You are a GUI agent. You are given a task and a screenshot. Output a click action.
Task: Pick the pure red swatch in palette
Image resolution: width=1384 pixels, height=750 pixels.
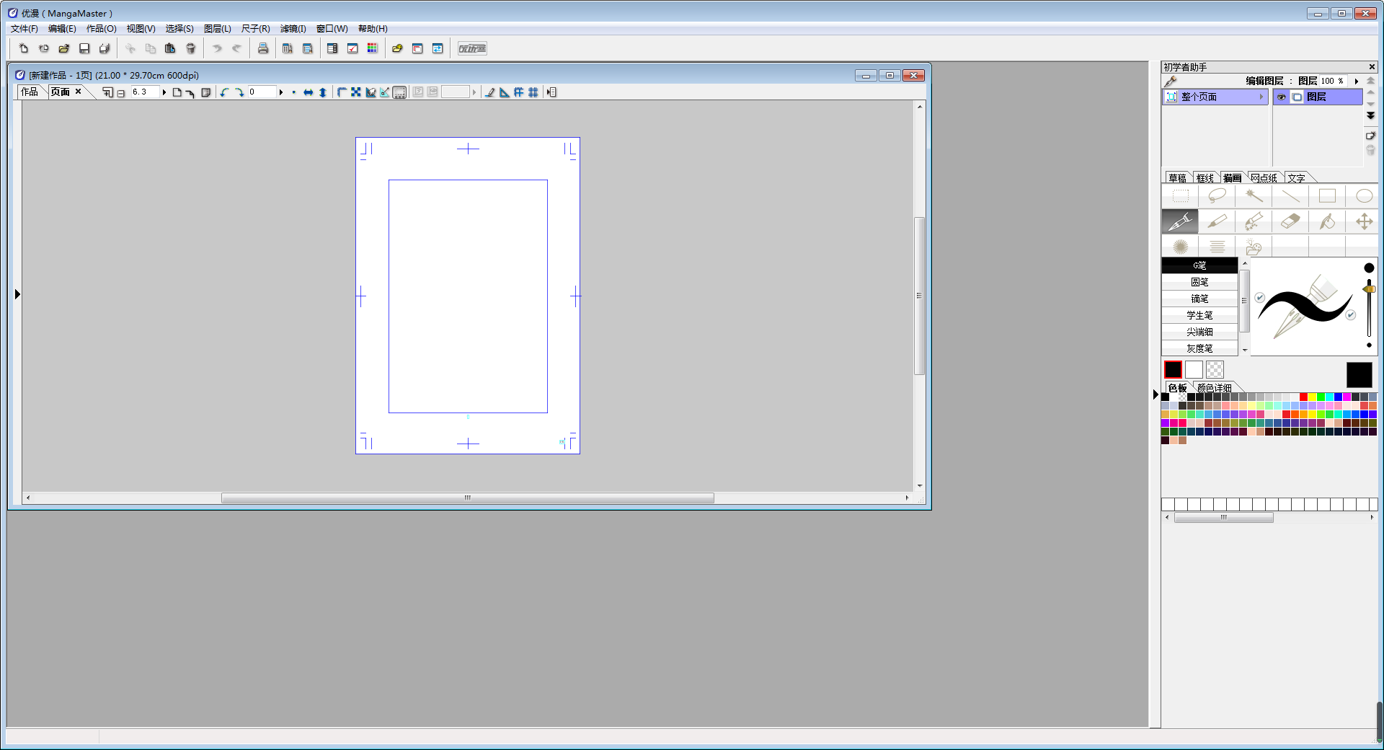click(x=1303, y=397)
